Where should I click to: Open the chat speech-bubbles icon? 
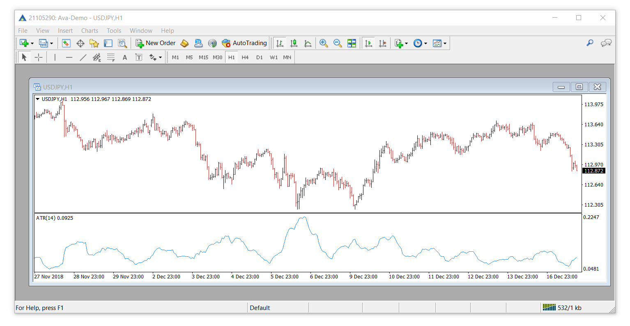(606, 43)
